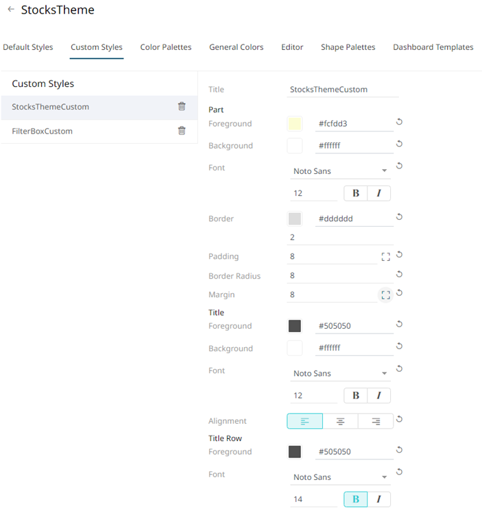Image resolution: width=482 pixels, height=517 pixels.
Task: Reset the Border Radius value
Action: pos(399,274)
